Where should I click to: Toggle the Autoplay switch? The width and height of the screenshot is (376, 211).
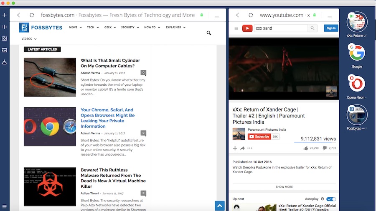331,199
